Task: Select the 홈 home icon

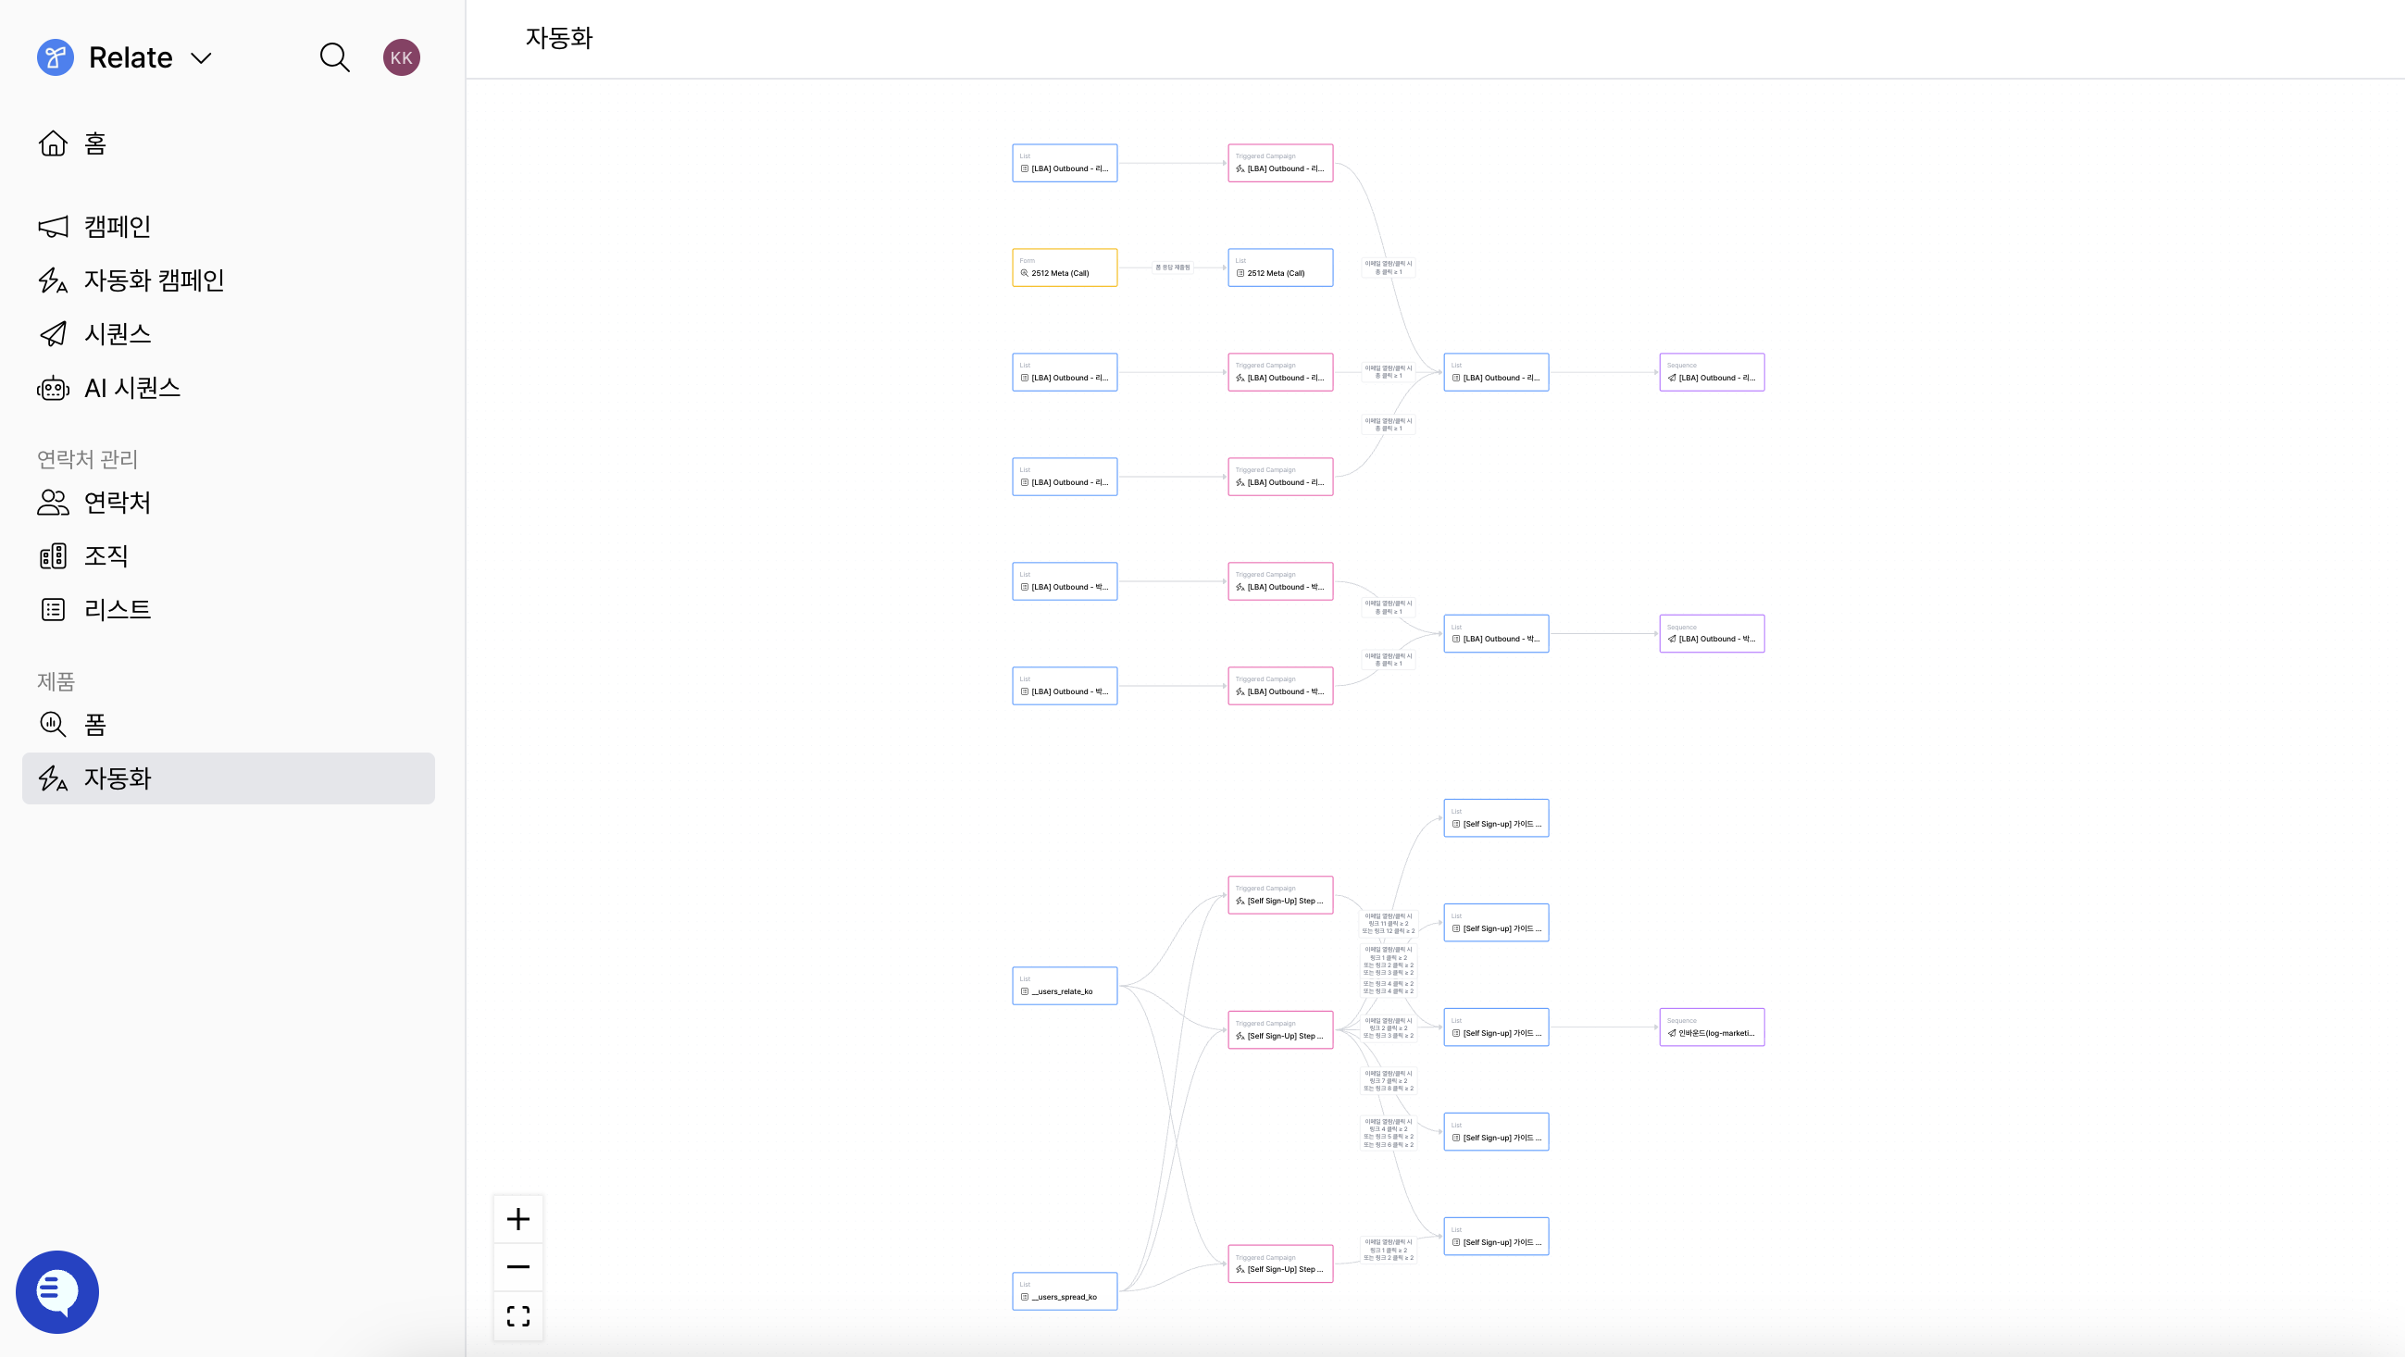Action: [x=53, y=143]
